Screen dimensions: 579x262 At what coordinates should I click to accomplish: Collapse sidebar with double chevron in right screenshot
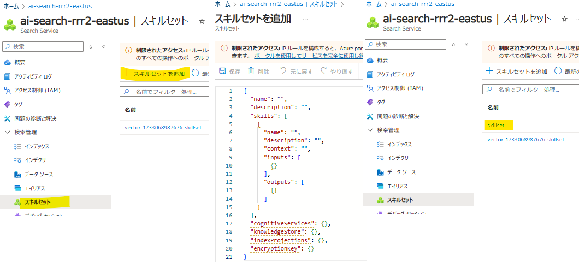click(466, 44)
